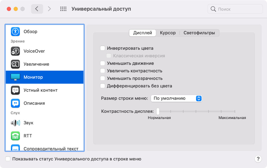This screenshot has height=168, width=267.
Task: Open the green RTT phone icon
Action: tap(15, 136)
